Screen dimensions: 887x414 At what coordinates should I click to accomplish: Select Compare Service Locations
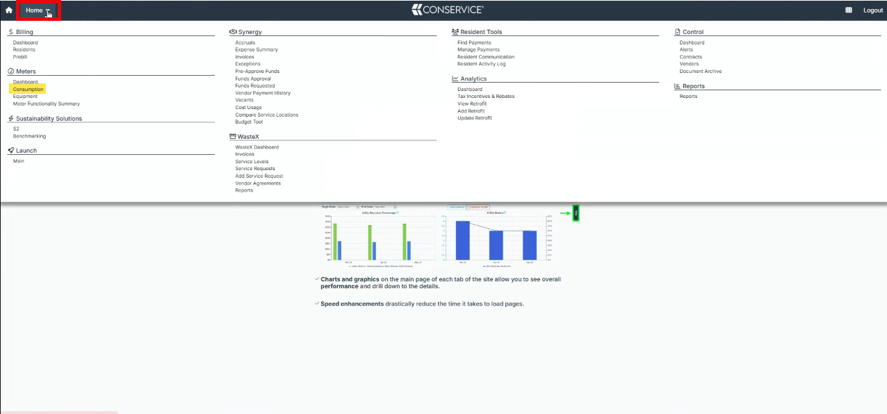(x=267, y=115)
